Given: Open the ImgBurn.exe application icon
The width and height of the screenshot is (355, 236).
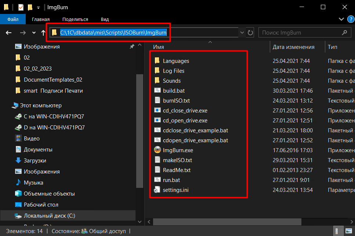Looking at the screenshot, I should tap(157, 150).
